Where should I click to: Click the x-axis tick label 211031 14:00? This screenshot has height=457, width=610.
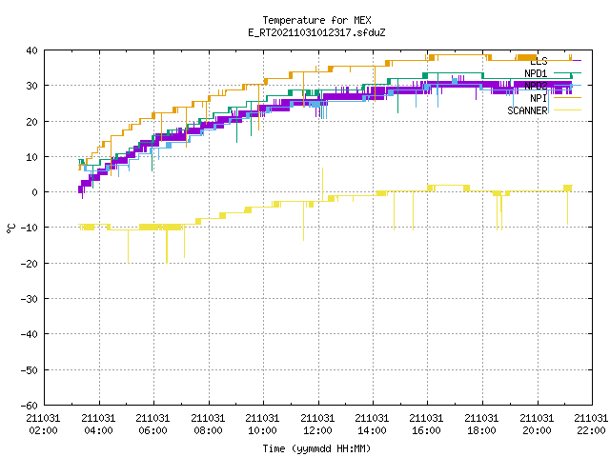click(x=373, y=425)
